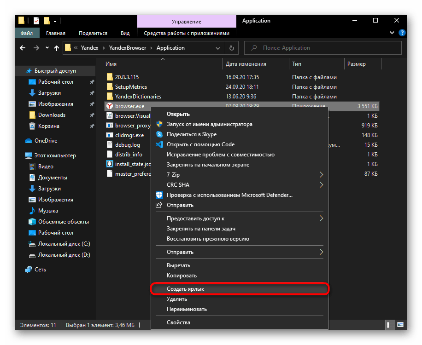
Task: Select the debug.log file
Action: (128, 145)
